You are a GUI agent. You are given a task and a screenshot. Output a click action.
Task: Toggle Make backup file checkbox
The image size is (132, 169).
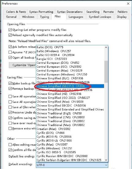(10, 83)
